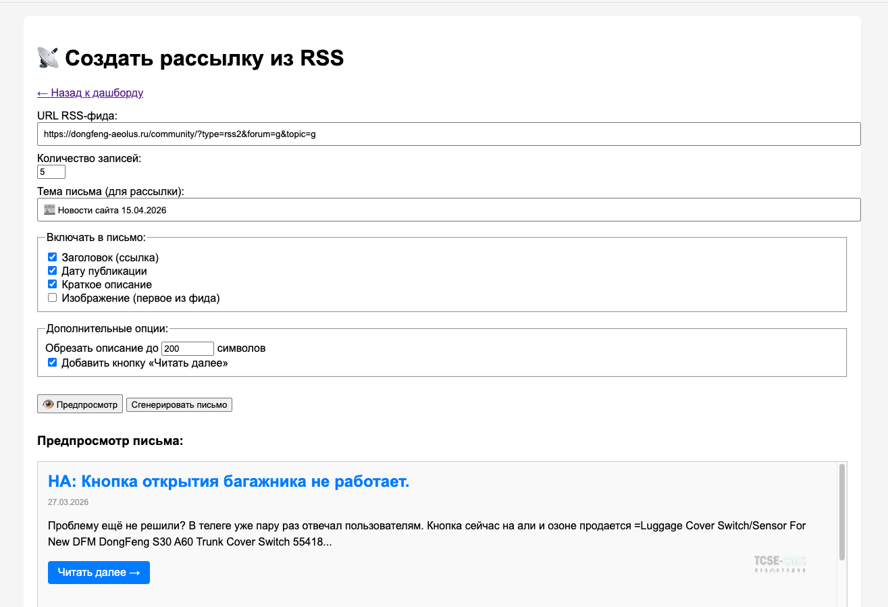Focus the RSS feed URL field
Image resolution: width=888 pixels, height=607 pixels.
tap(448, 134)
